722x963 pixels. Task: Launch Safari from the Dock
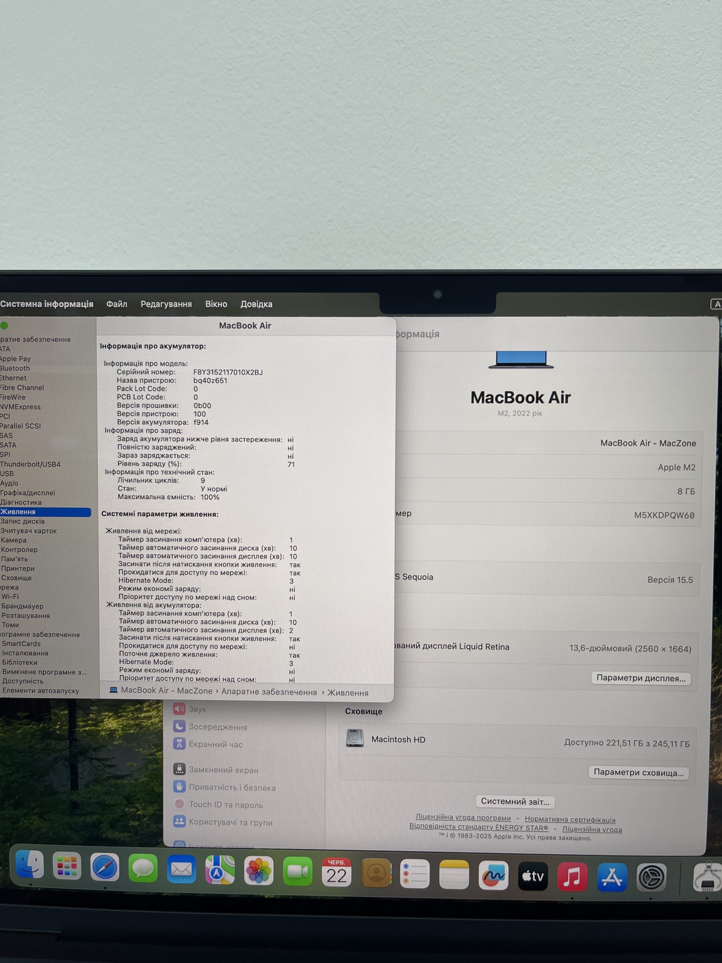(x=105, y=867)
